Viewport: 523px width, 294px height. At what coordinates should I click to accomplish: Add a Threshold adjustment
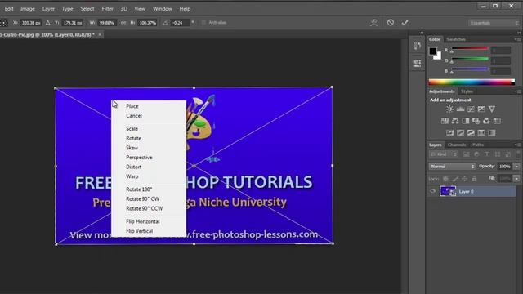tap(471, 132)
